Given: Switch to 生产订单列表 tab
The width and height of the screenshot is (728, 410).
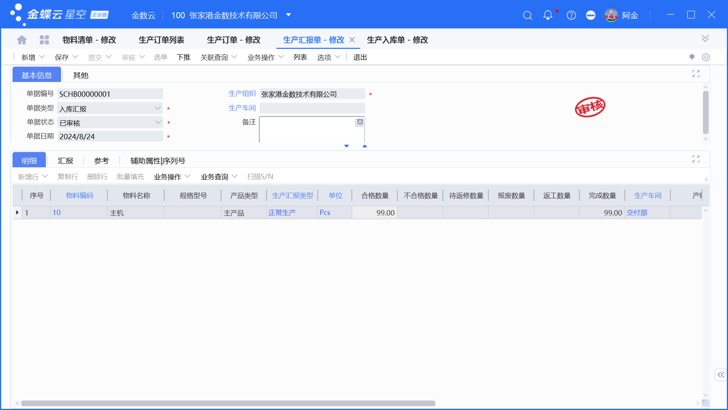Looking at the screenshot, I should (x=162, y=40).
